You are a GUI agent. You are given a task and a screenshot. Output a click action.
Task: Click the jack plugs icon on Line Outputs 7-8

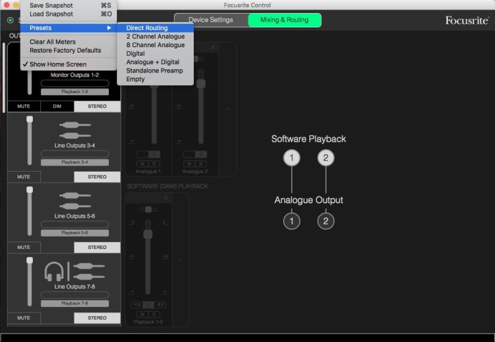pyautogui.click(x=89, y=272)
